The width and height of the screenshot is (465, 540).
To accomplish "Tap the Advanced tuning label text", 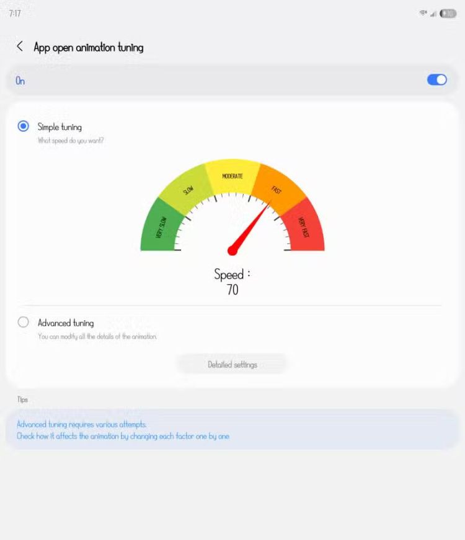I will point(66,323).
